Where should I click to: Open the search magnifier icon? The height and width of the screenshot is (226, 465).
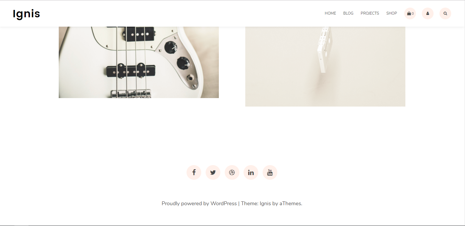[445, 13]
